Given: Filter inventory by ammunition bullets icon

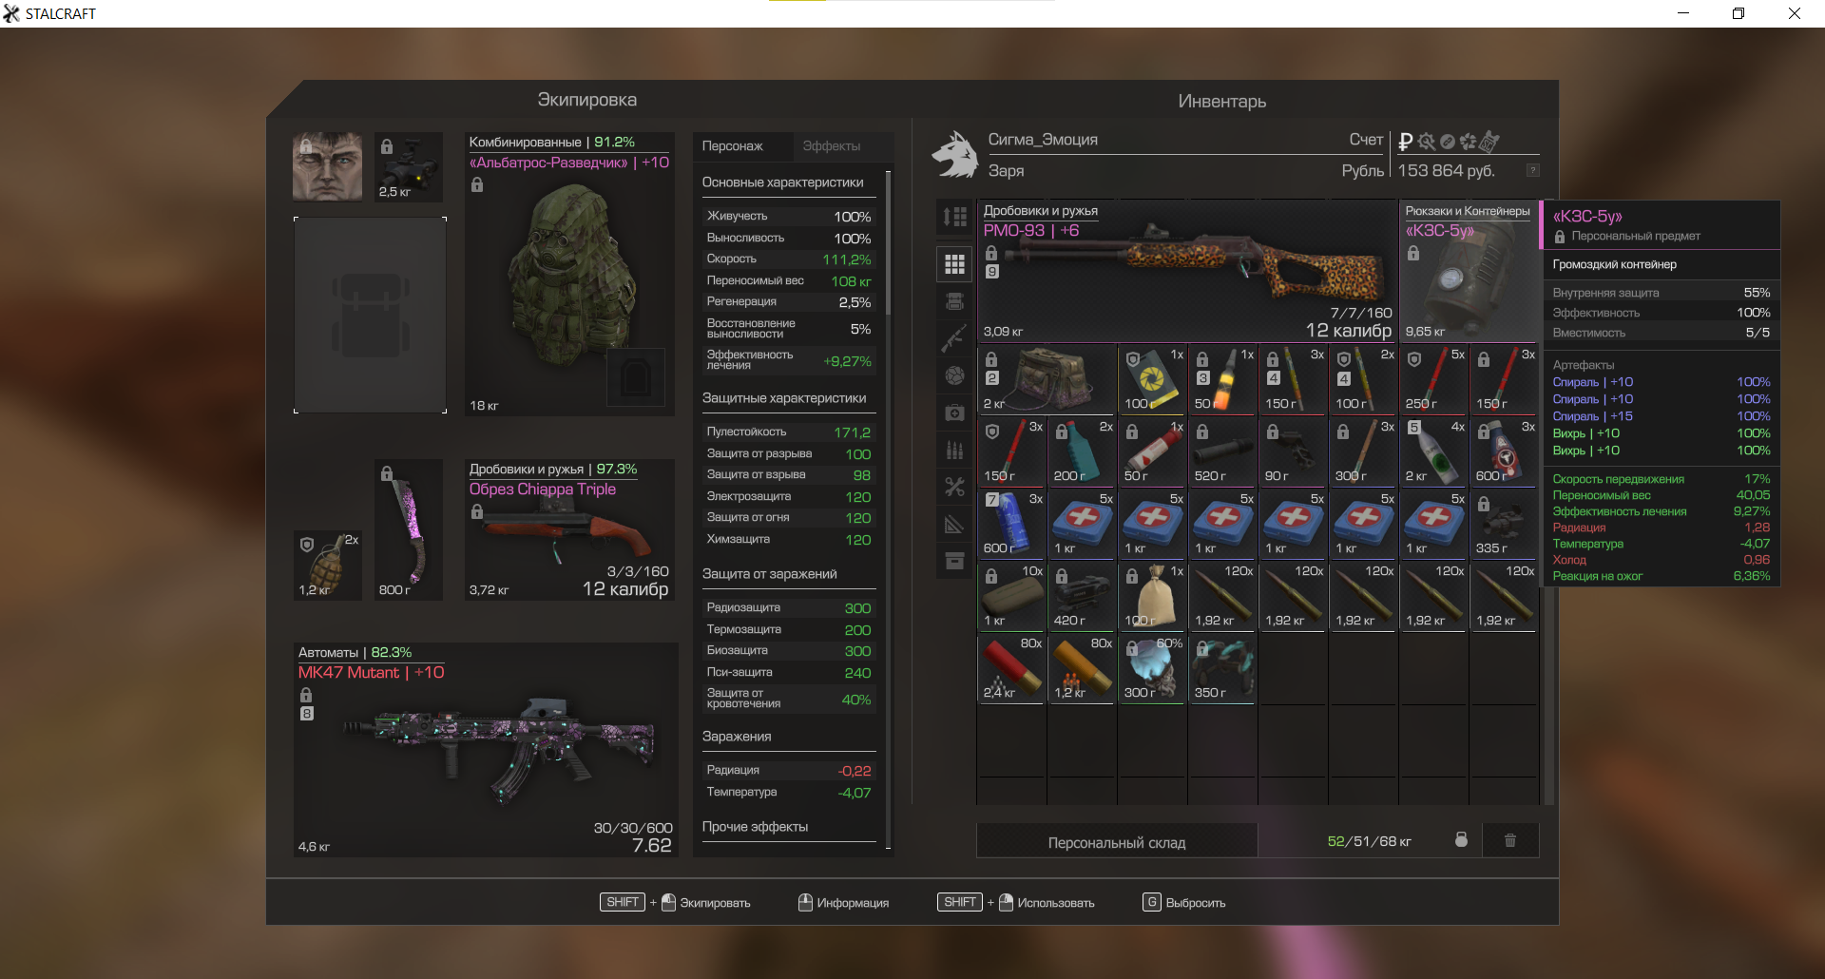Looking at the screenshot, I should pos(954,450).
